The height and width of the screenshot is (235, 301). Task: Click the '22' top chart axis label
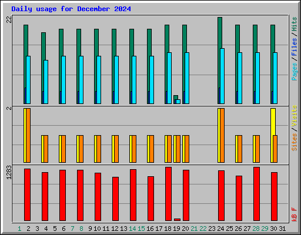(x=9, y=19)
